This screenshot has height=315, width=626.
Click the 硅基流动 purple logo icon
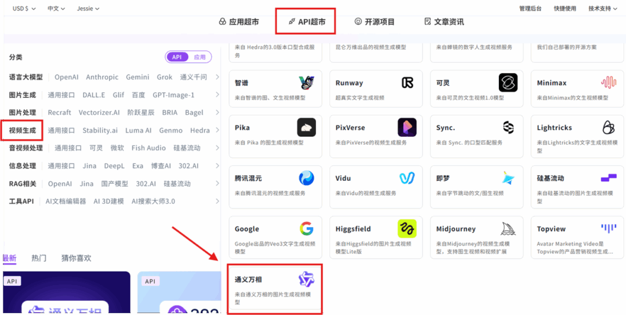click(x=608, y=178)
